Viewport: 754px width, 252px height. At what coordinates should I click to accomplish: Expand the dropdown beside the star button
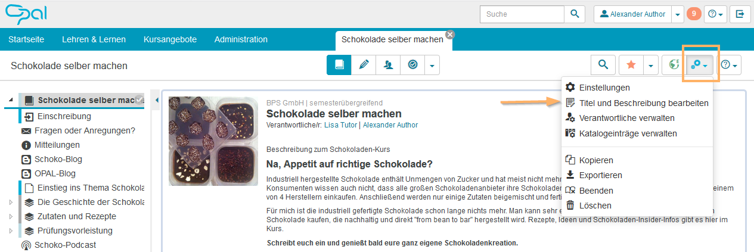coord(650,65)
